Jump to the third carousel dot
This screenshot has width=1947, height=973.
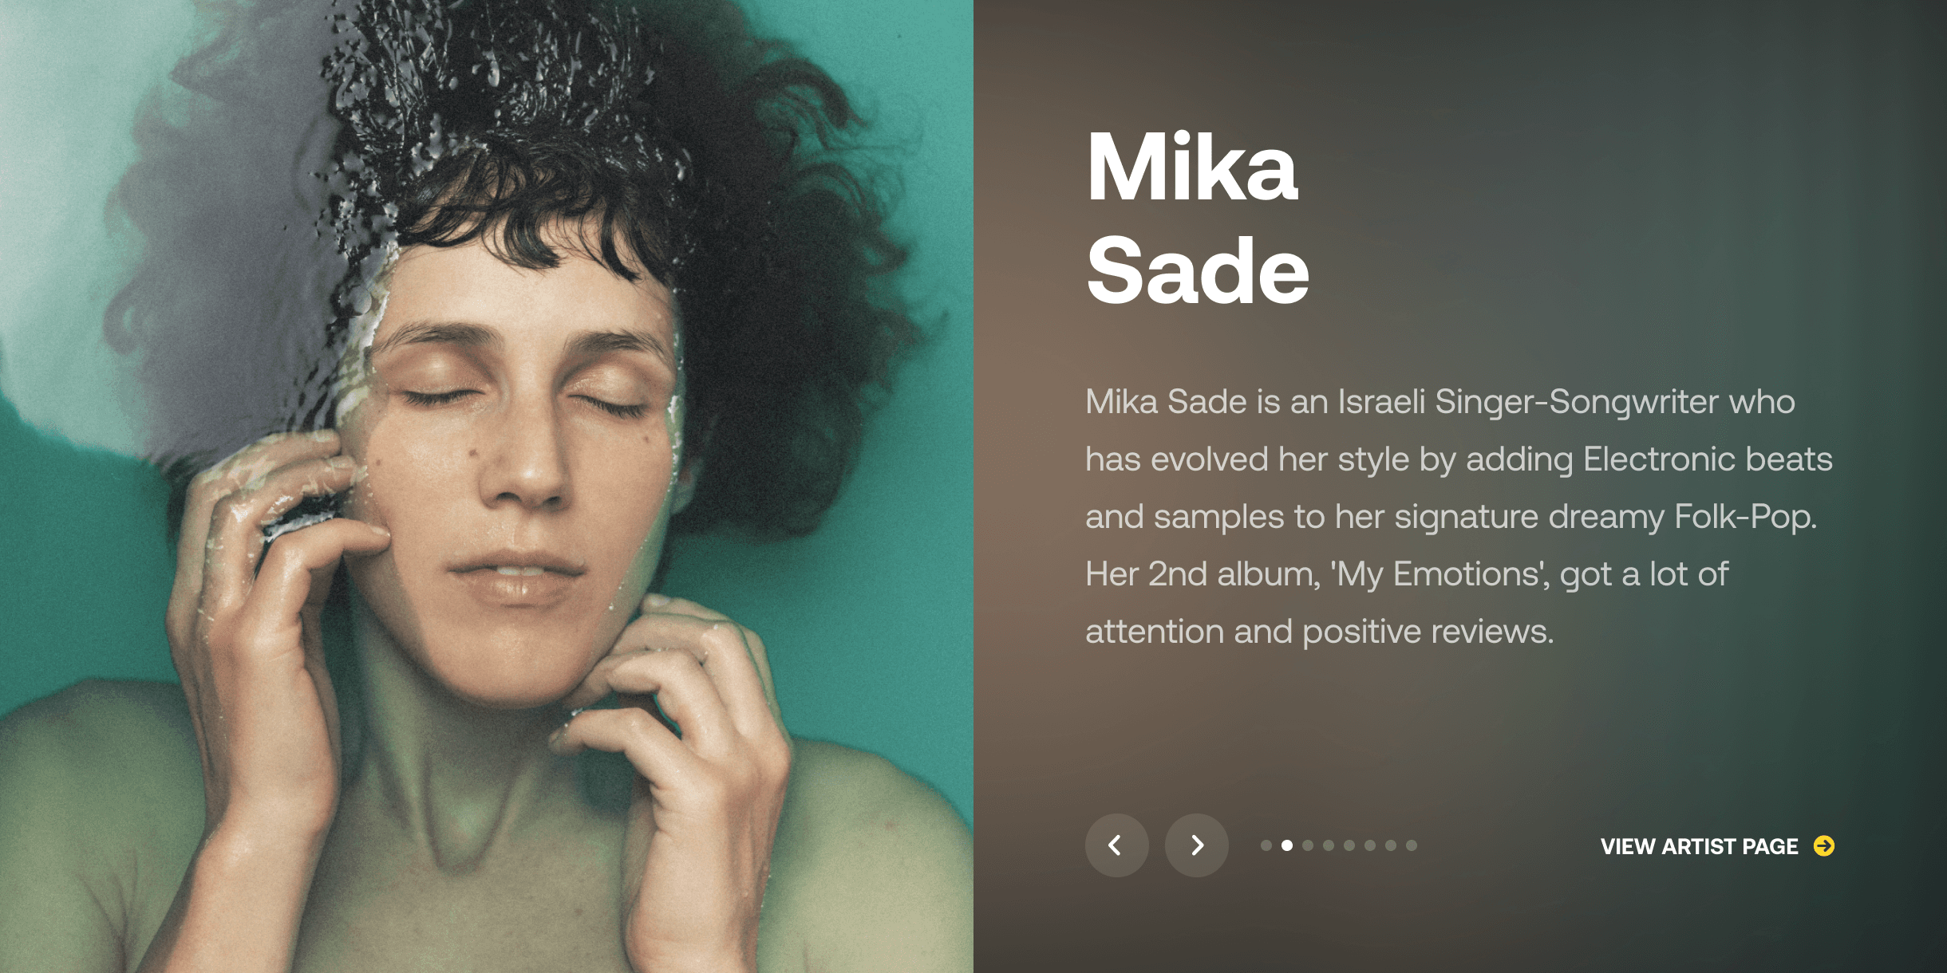click(1308, 845)
